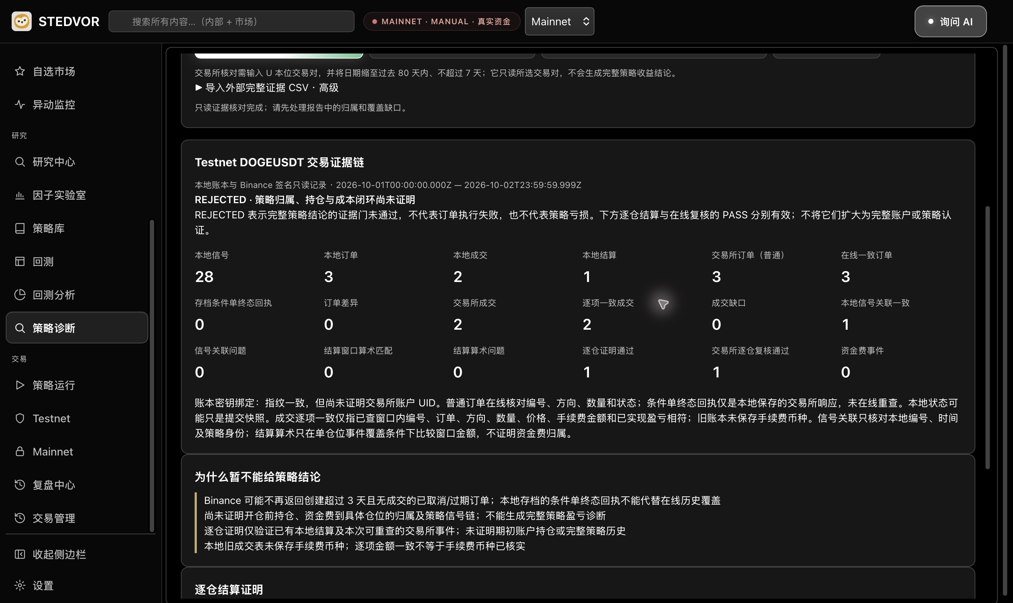Click the 询问 AI button
The image size is (1013, 603).
(950, 22)
